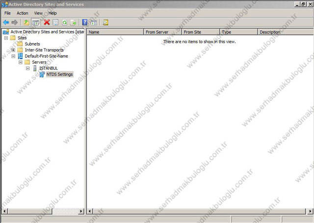Collapse the Servers node
This screenshot has width=314, height=223.
(21, 62)
